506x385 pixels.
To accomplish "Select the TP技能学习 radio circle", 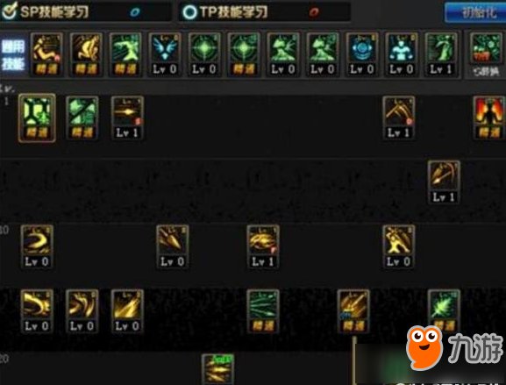I will point(189,12).
